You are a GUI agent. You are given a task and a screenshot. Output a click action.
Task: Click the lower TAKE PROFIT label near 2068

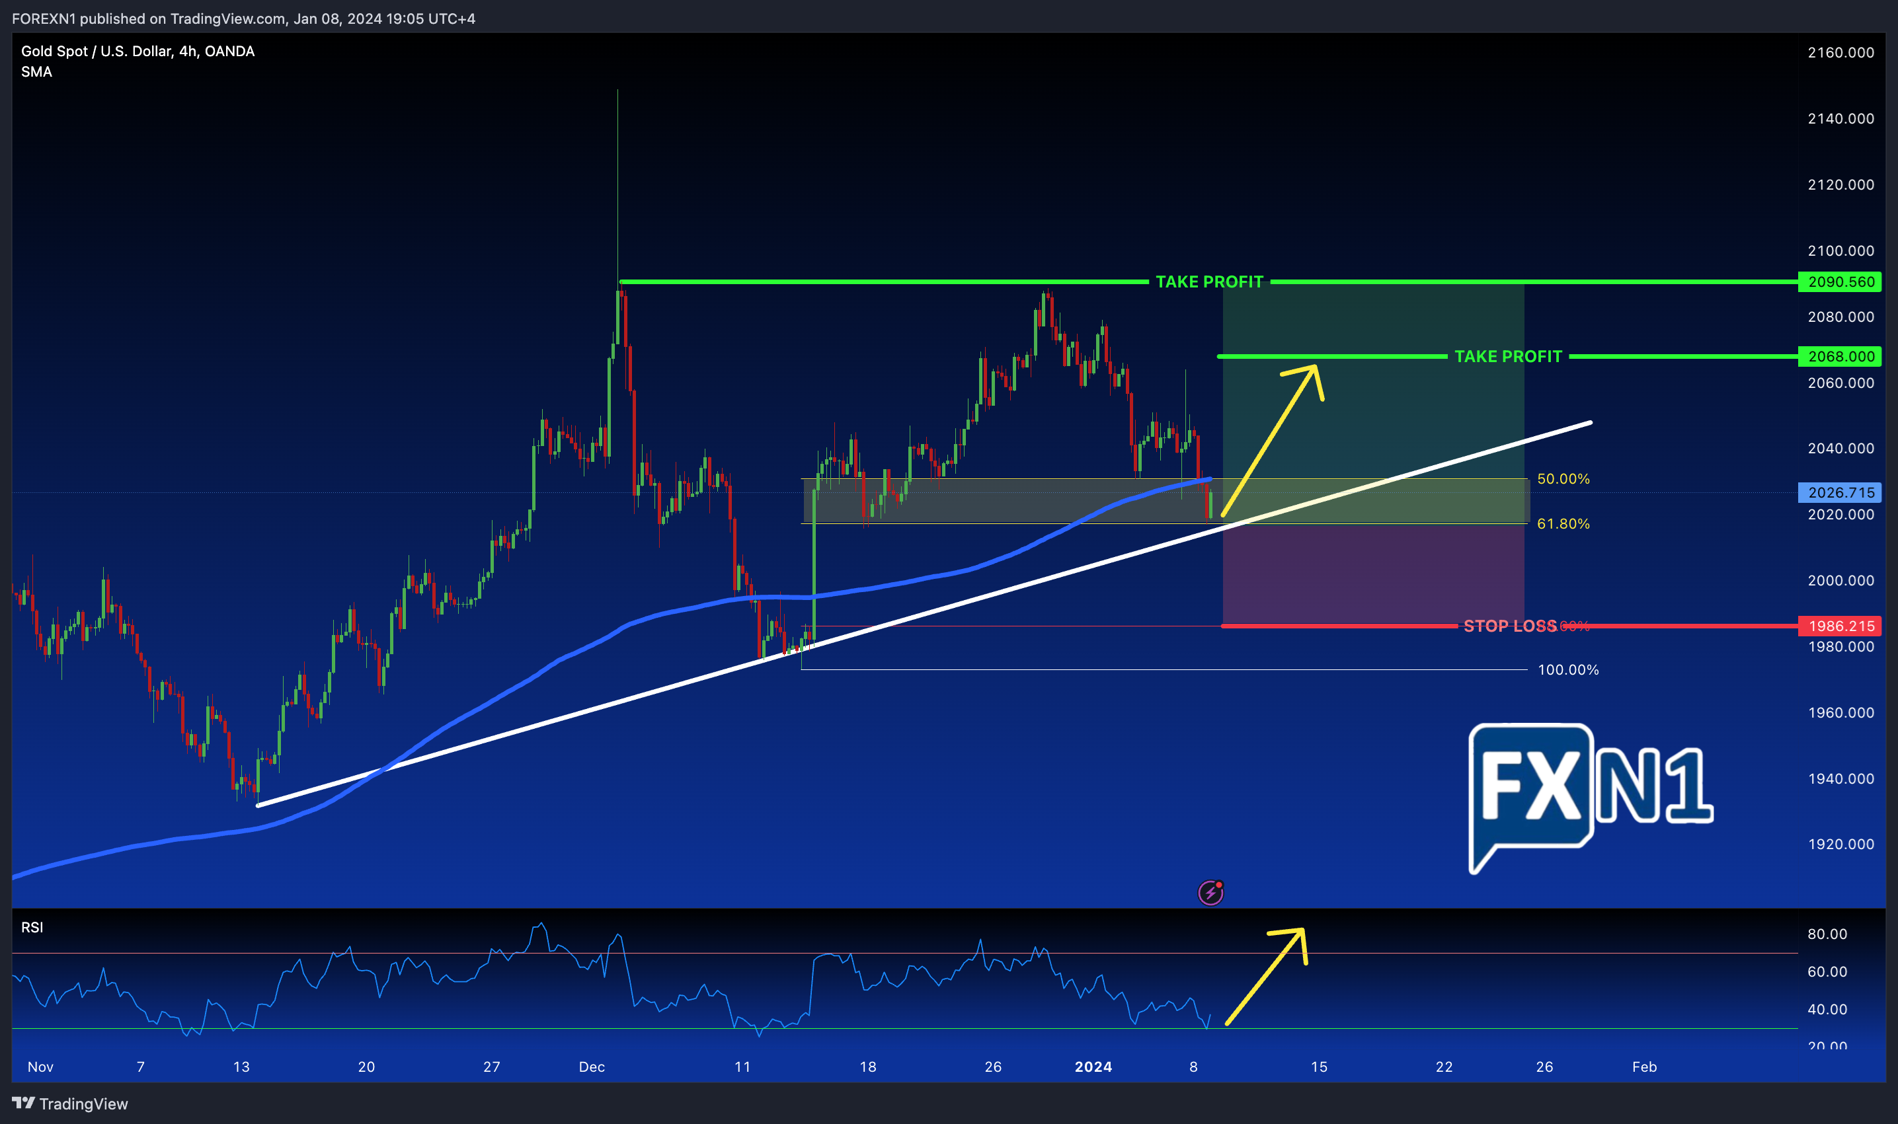click(1508, 356)
